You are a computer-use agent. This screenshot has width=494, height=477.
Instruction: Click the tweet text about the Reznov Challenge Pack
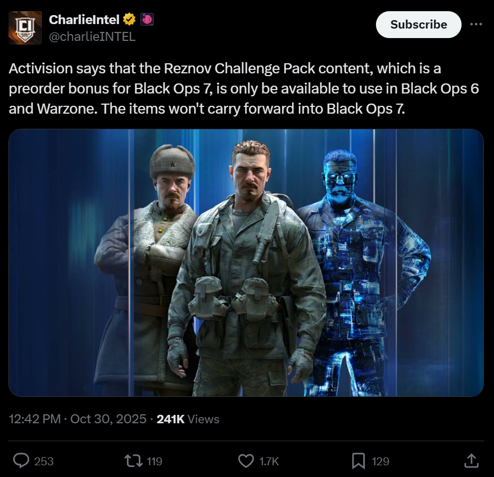pyautogui.click(x=243, y=88)
